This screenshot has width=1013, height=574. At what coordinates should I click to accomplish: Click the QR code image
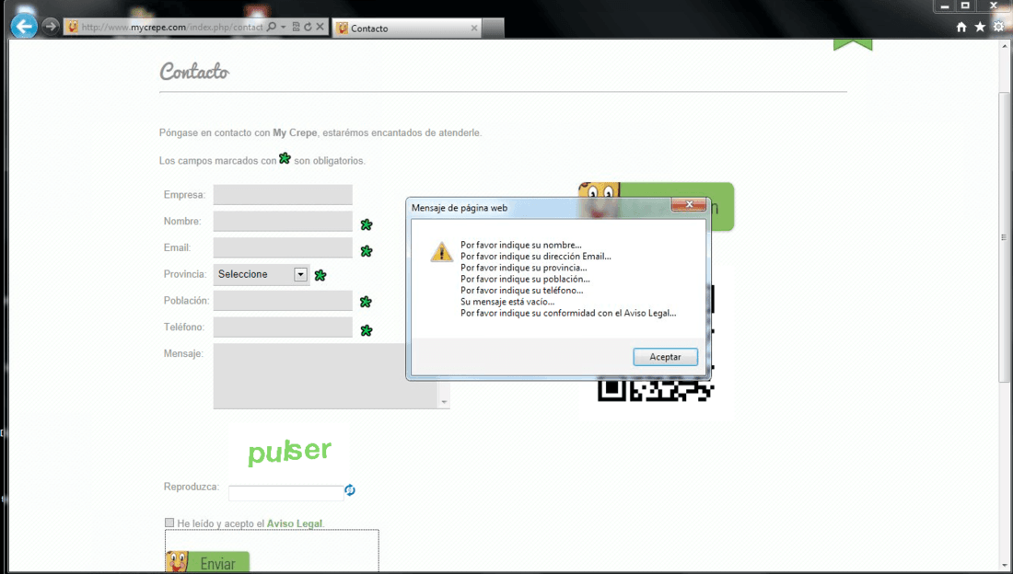pos(656,391)
